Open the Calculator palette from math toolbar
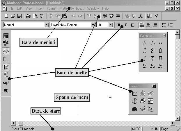 [6, 35]
